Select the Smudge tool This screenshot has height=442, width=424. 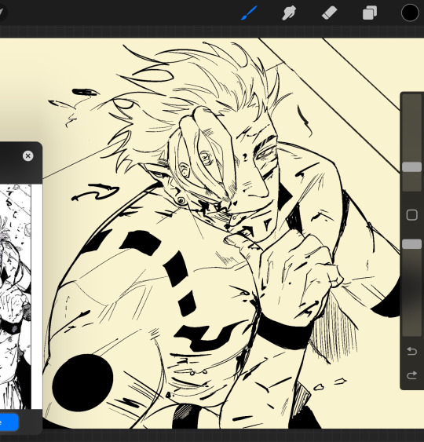coord(289,13)
